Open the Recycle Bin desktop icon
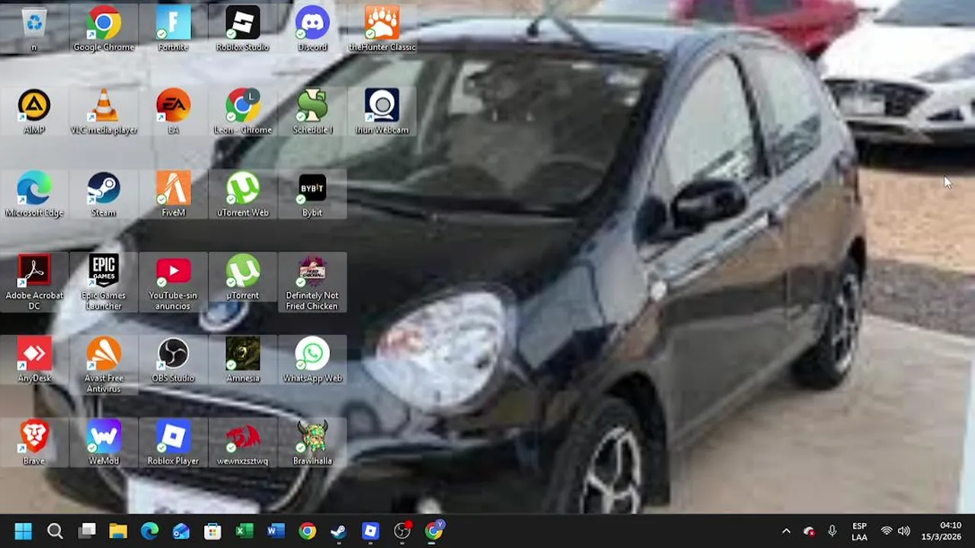The image size is (975, 548). [x=34, y=29]
